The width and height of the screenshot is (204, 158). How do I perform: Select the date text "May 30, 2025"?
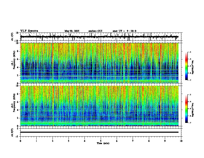[x=72, y=31]
